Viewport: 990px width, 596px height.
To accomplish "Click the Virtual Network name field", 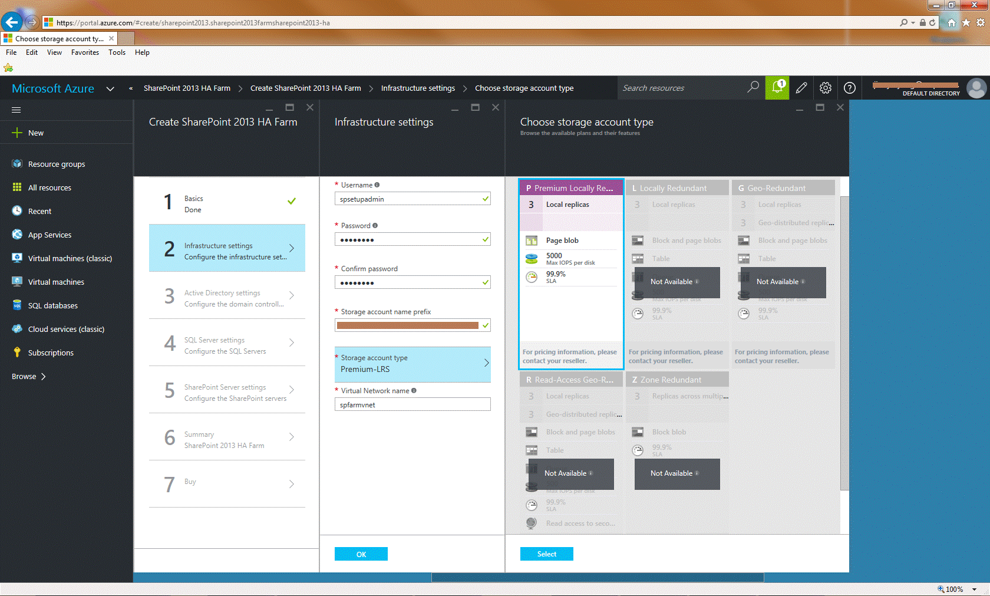I will tap(412, 404).
